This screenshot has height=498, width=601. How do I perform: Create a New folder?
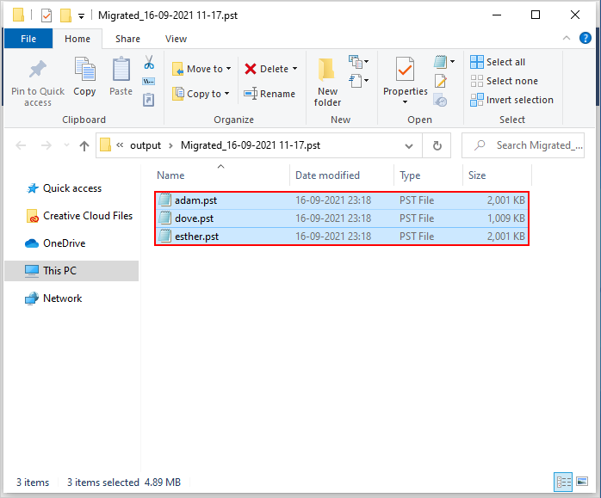[327, 82]
